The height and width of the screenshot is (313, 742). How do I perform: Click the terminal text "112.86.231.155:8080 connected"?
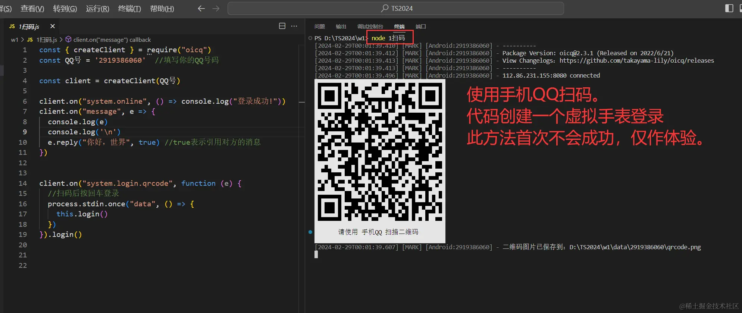pyautogui.click(x=551, y=75)
